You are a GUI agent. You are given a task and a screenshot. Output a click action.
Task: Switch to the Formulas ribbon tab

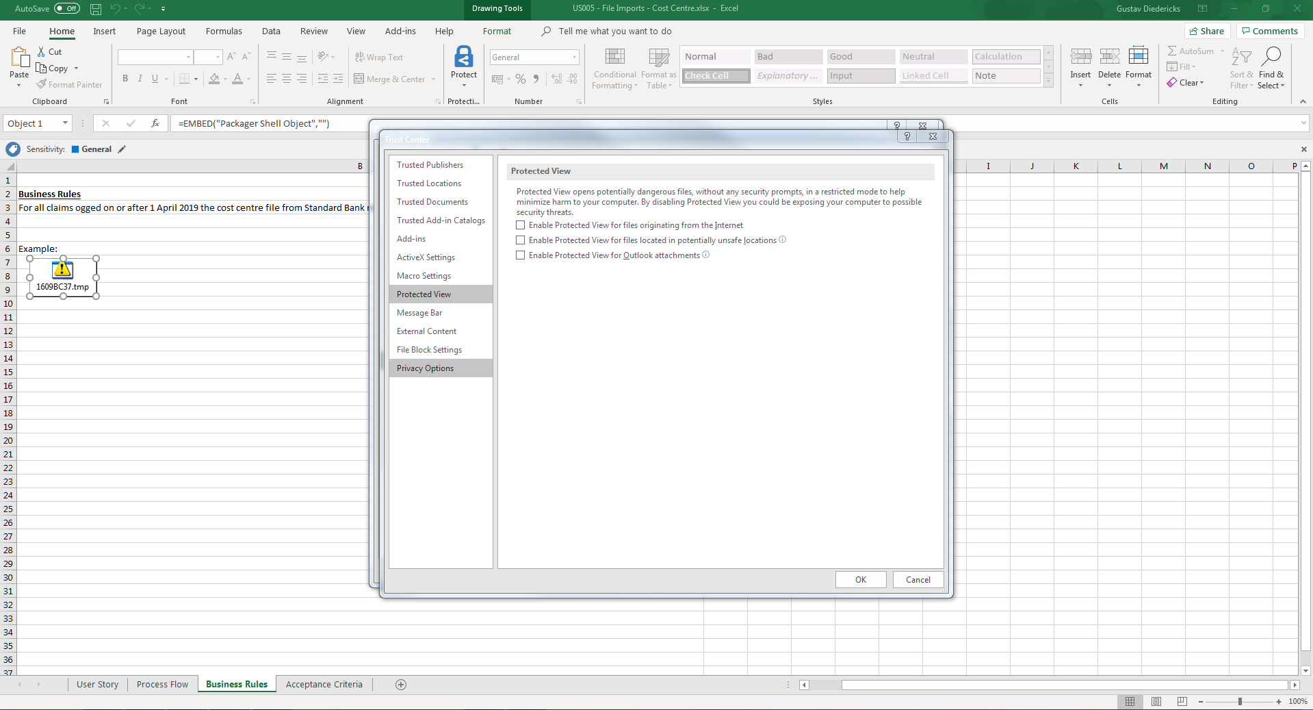tap(224, 31)
